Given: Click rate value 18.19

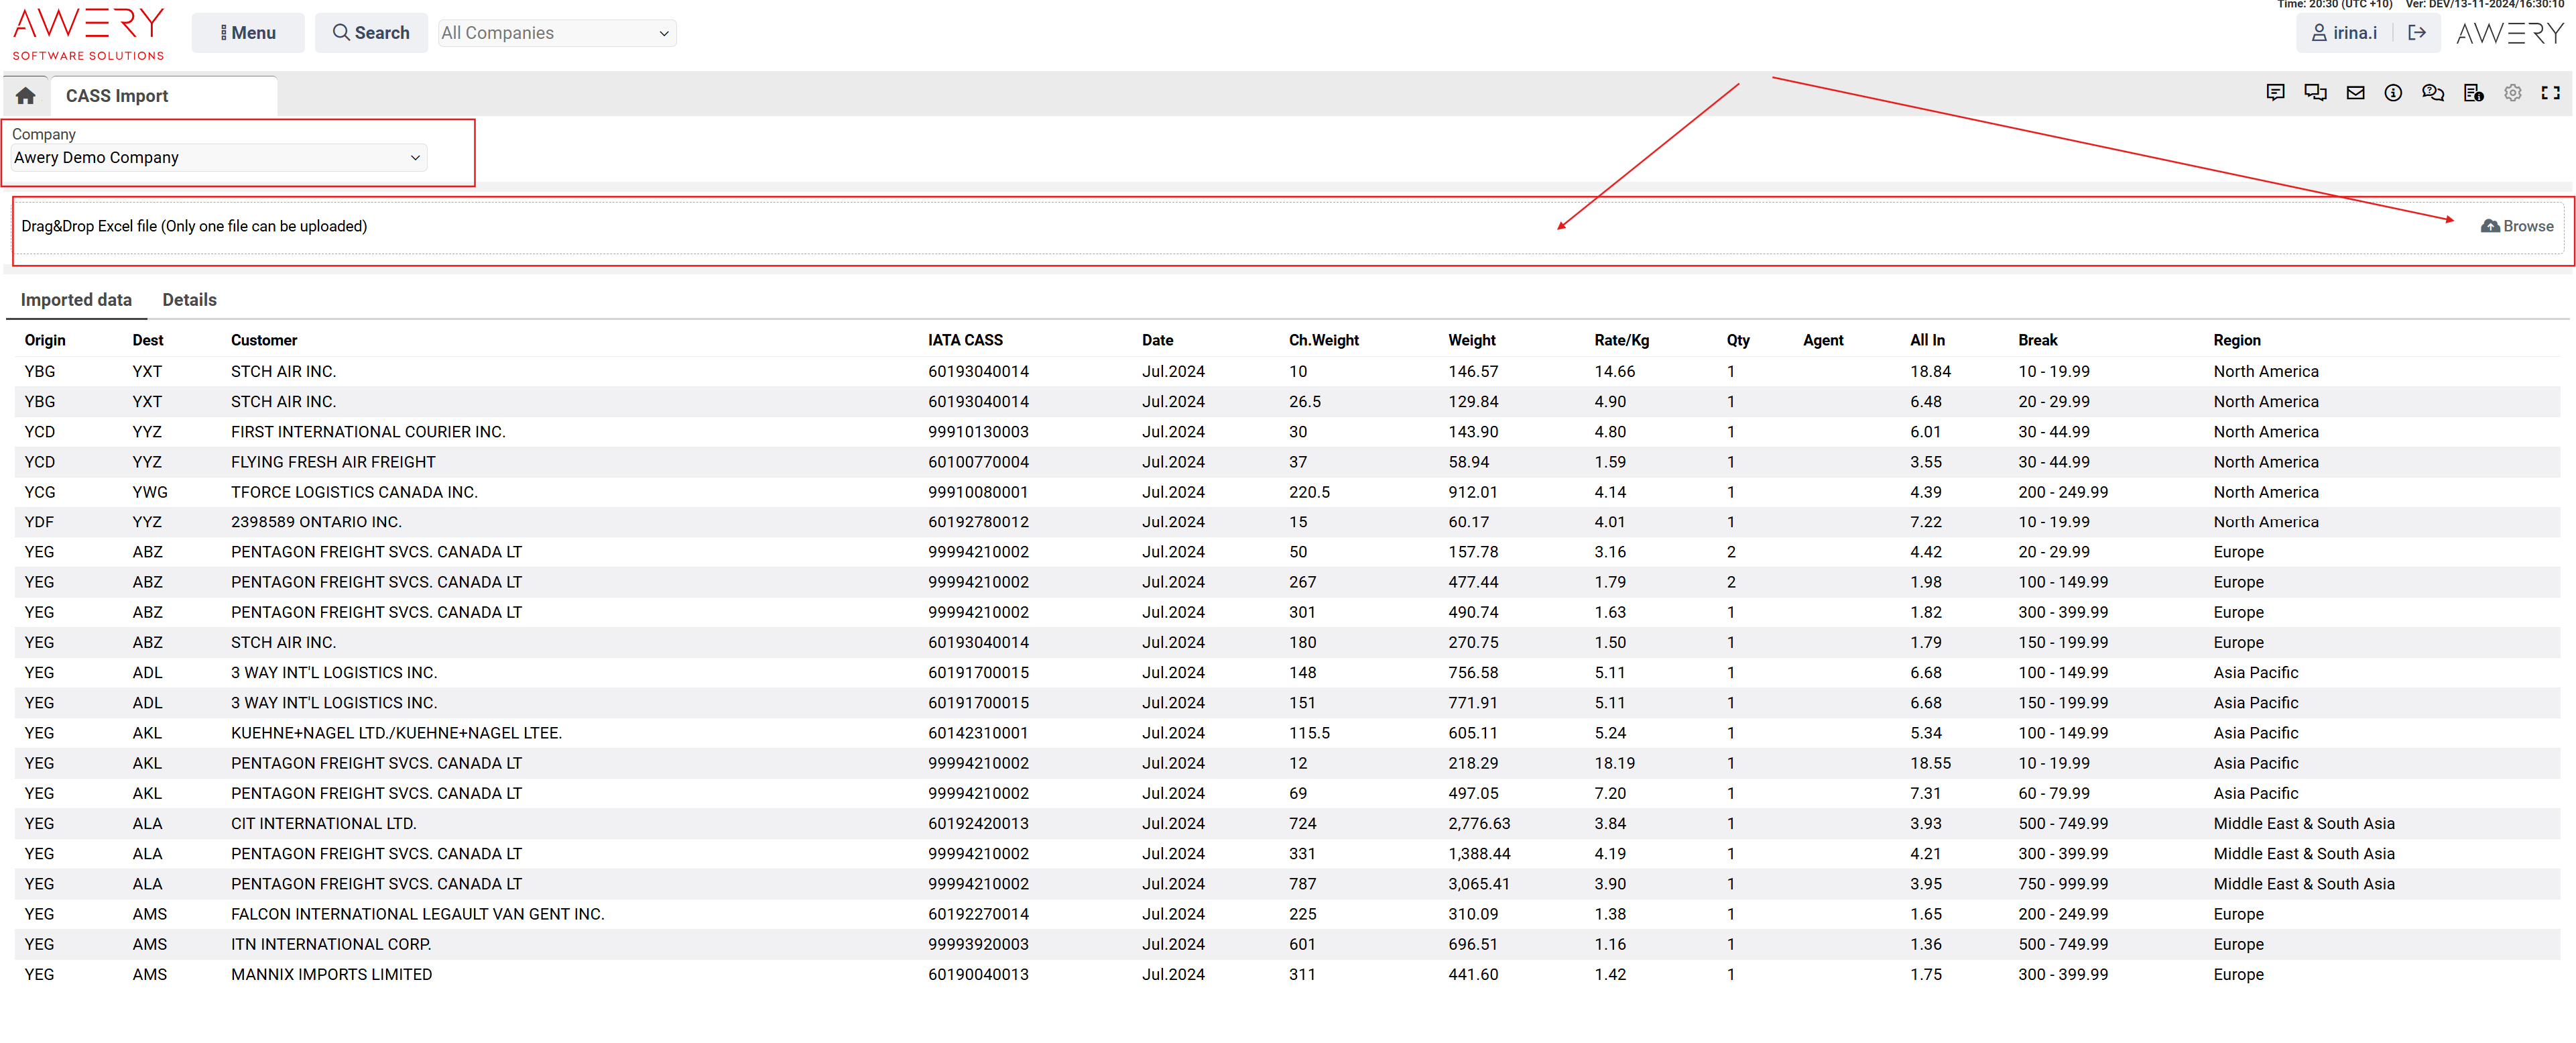Looking at the screenshot, I should coord(1614,763).
